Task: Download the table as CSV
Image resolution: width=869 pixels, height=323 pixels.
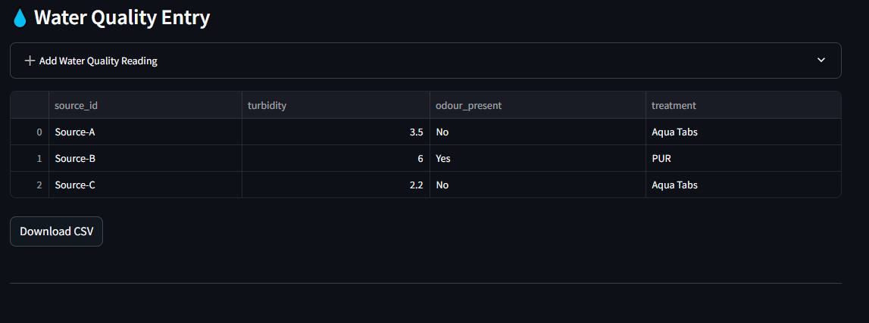Action: (x=56, y=231)
